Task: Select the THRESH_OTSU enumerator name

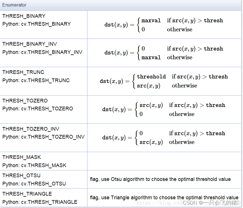Action: coord(21,176)
